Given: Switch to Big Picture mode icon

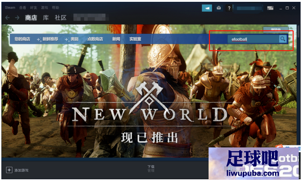Looking at the screenshot, I should coord(270,8).
